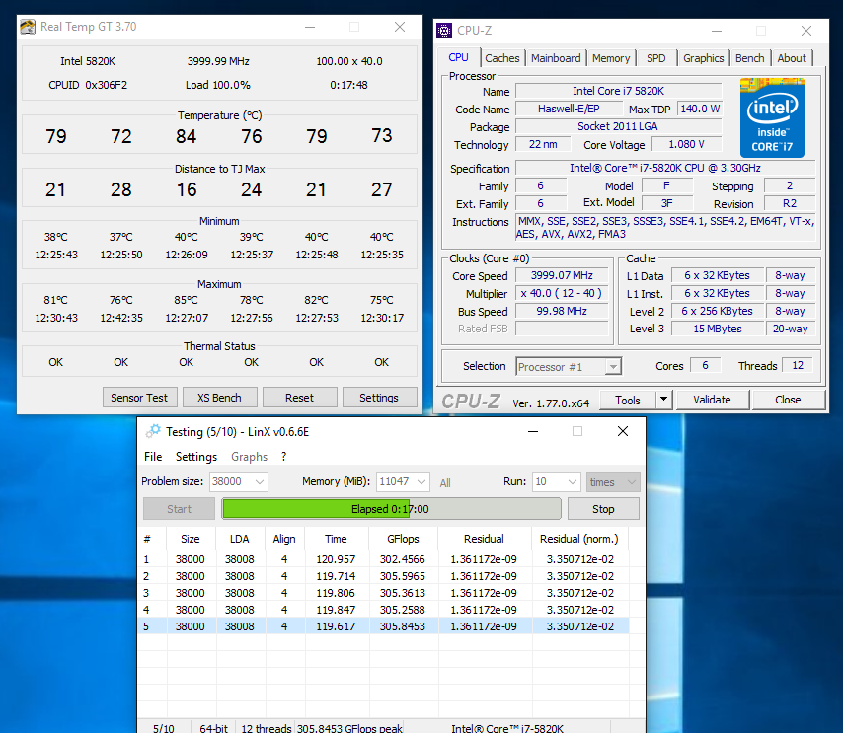Close the Real Temp GT window

(x=400, y=27)
